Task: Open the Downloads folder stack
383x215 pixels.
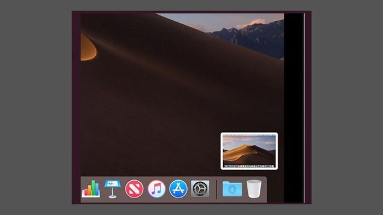Action: [232, 189]
